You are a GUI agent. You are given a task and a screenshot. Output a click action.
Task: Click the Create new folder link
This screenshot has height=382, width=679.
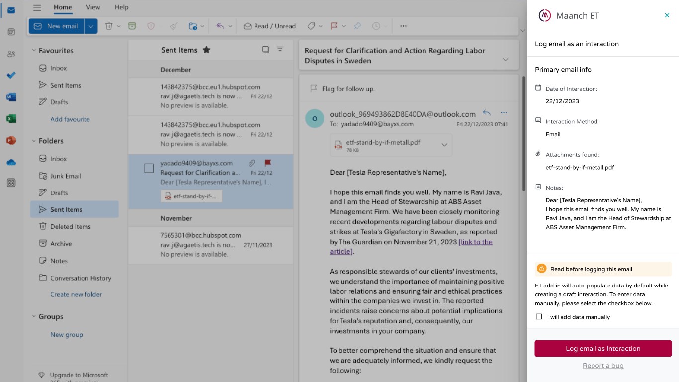tap(76, 294)
